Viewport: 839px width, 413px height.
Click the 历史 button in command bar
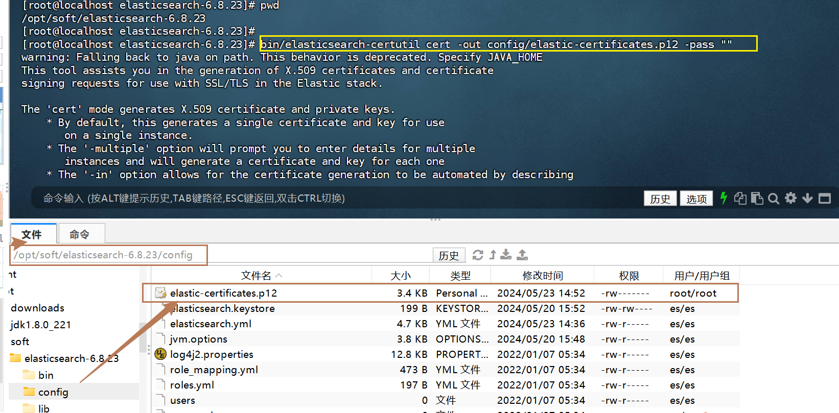660,199
